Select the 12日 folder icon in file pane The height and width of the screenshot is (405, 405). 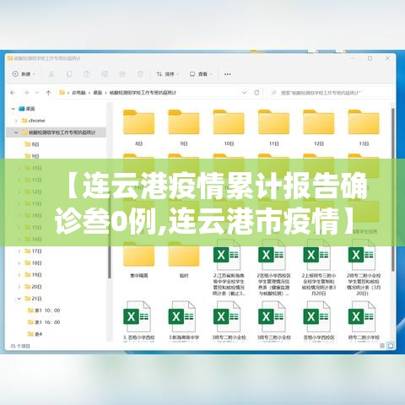tap(319, 122)
